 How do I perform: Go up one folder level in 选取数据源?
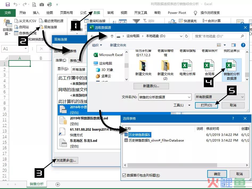coord(112,36)
